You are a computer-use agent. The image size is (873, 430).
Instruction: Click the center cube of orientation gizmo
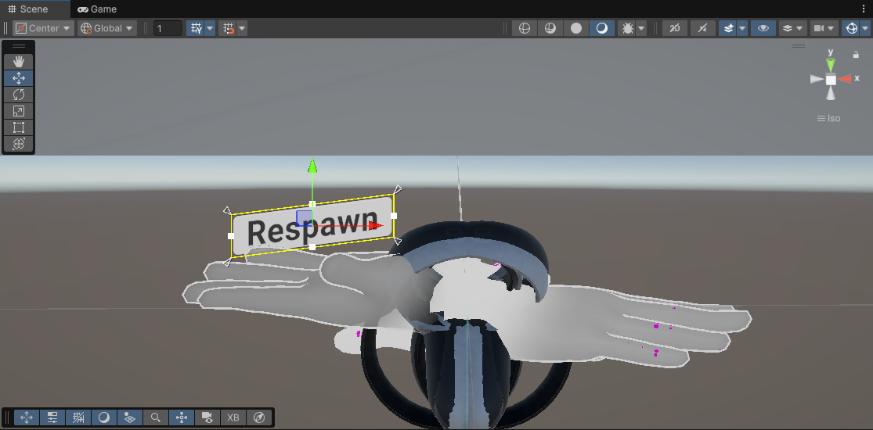click(x=831, y=80)
